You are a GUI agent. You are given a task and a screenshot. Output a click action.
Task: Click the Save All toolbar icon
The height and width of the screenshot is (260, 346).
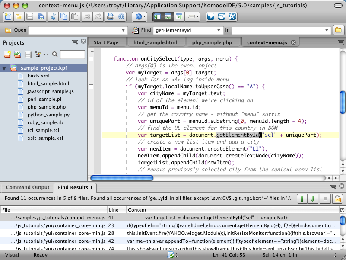(41, 17)
